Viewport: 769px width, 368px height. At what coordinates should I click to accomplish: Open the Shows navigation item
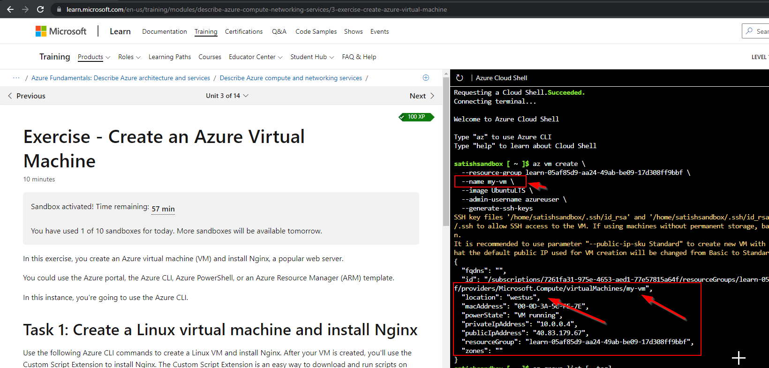[354, 31]
